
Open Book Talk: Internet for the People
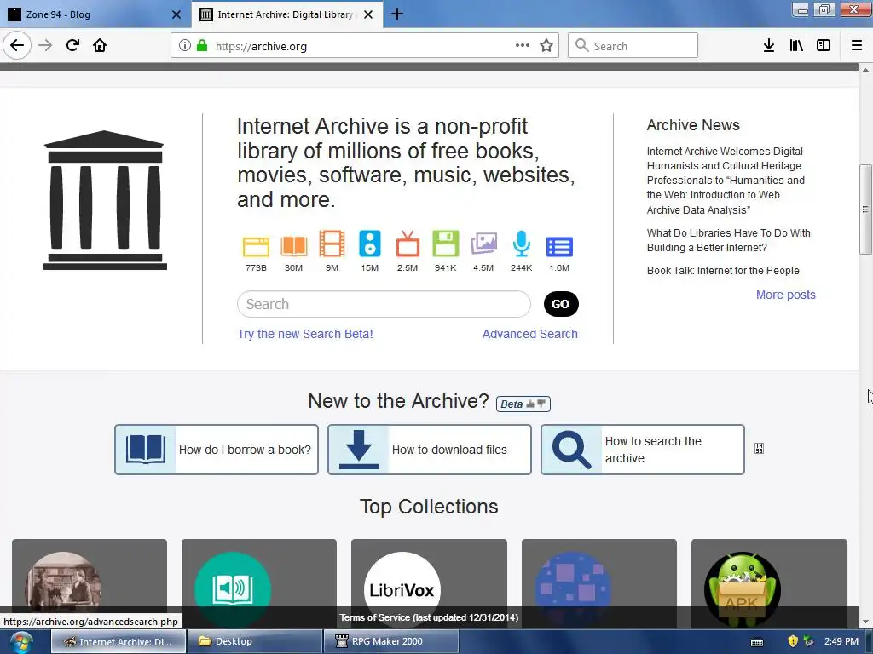click(x=723, y=270)
